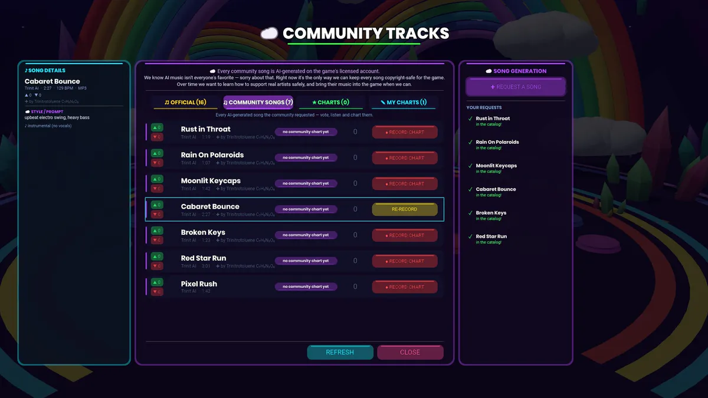This screenshot has width=708, height=398.
Task: Click Request a Song button
Action: [x=516, y=87]
